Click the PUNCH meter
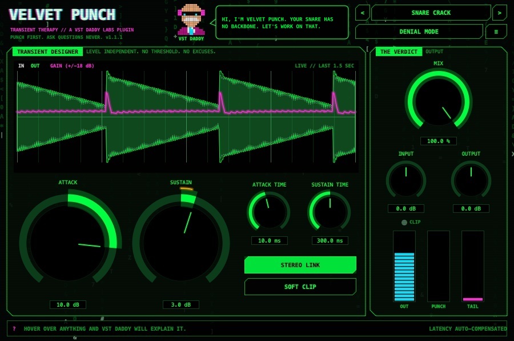Screen dimensions: 514x341 pos(438,267)
